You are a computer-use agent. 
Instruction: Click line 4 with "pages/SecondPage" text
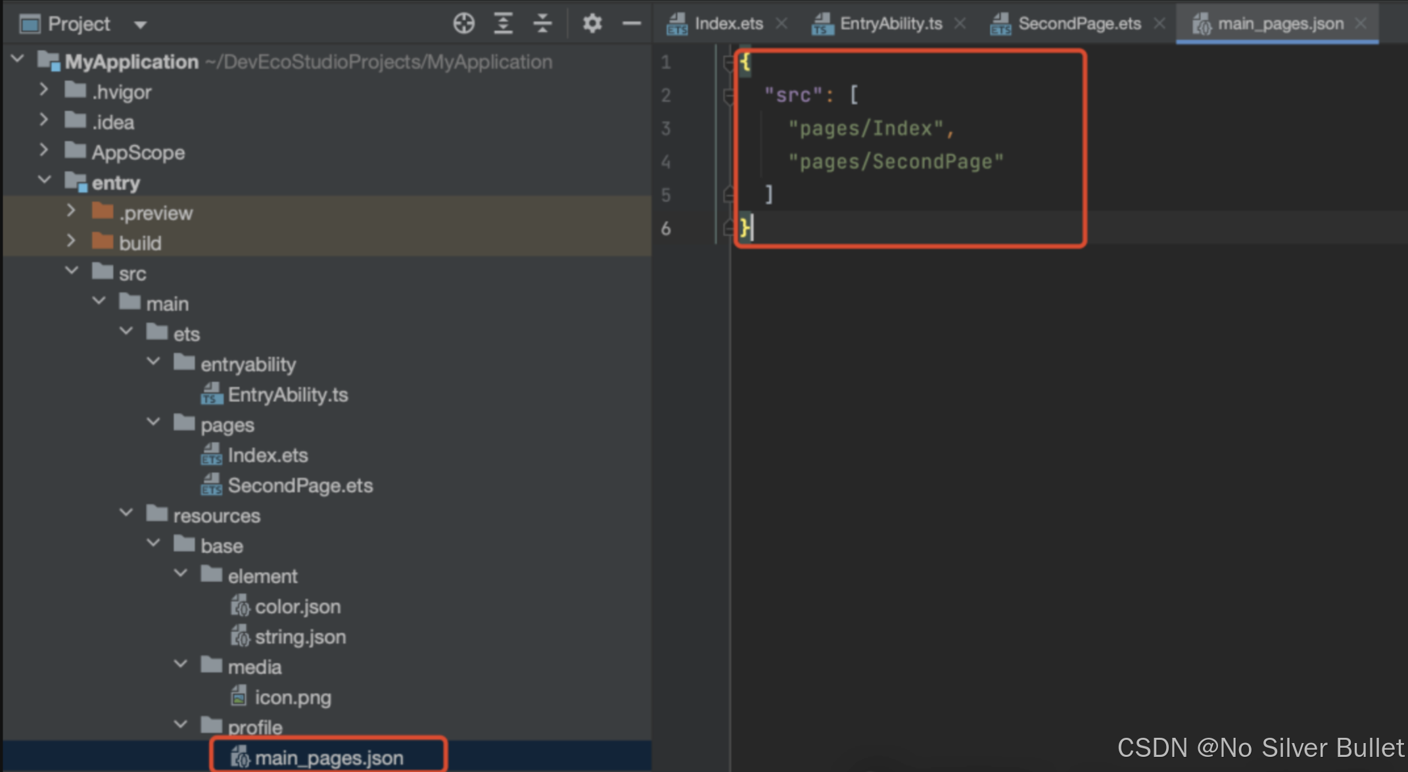coord(895,162)
